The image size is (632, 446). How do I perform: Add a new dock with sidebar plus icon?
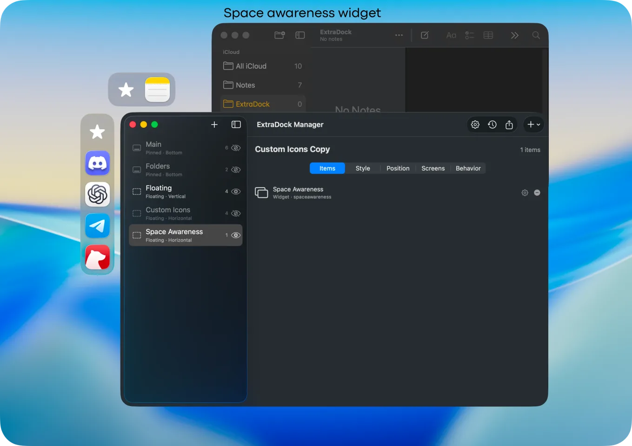tap(214, 125)
